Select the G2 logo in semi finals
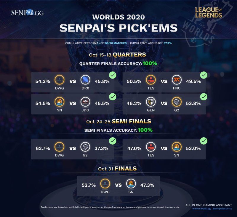 point(85,147)
